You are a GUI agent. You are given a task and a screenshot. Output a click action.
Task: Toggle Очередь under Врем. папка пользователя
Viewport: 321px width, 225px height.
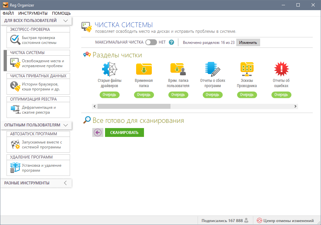[178, 95]
